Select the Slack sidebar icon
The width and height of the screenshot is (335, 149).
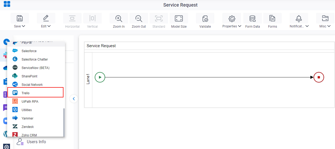tap(5, 55)
